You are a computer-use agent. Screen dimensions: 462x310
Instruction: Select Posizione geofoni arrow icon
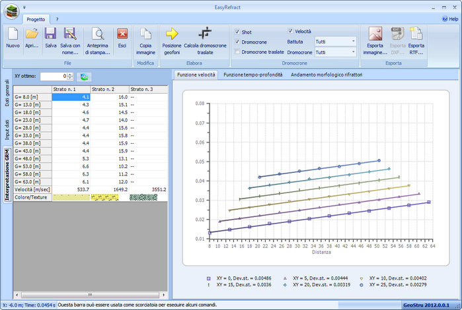click(172, 34)
